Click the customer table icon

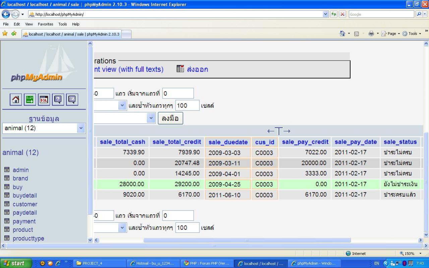click(7, 204)
